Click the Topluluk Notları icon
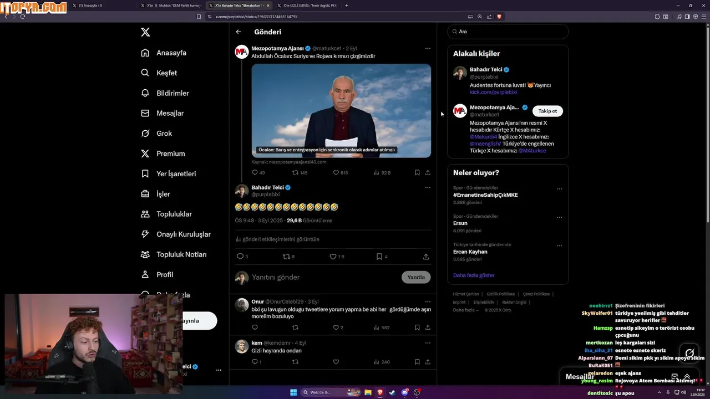Screen dimensions: 710x399 pyautogui.click(x=145, y=254)
